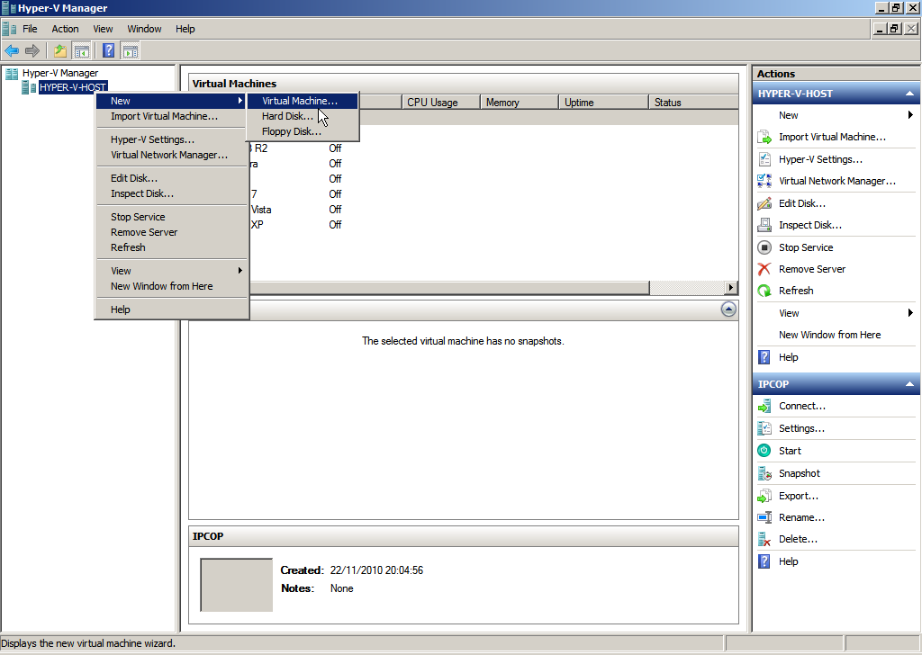This screenshot has height=655, width=922.
Task: Open Virtual Network Manager from Actions pane
Action: point(836,181)
